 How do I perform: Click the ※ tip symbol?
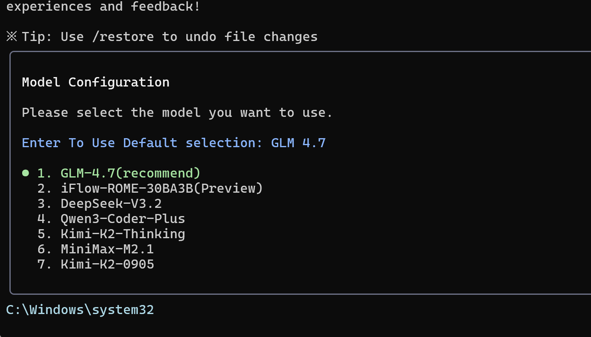(x=11, y=36)
